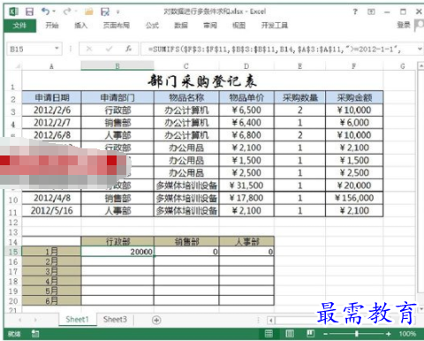Image resolution: width=424 pixels, height=341 pixels.
Task: Switch to the 插入 (Insert) tab
Action: [x=80, y=26]
